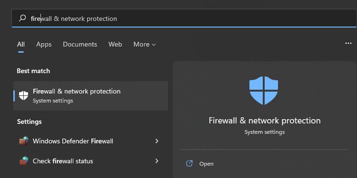Click the magnifier search icon
357x178 pixels.
point(22,18)
